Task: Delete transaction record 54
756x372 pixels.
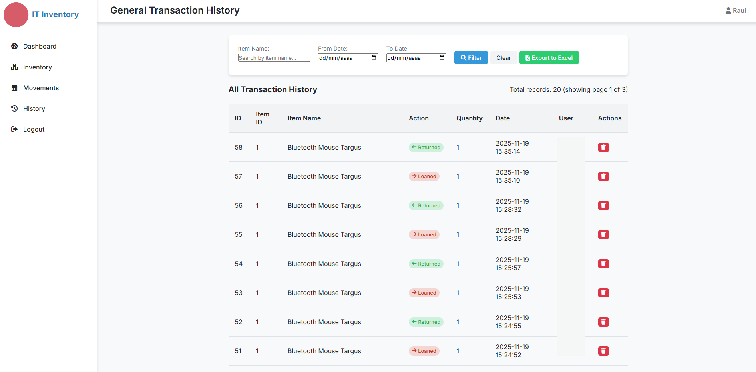Action: pyautogui.click(x=603, y=264)
